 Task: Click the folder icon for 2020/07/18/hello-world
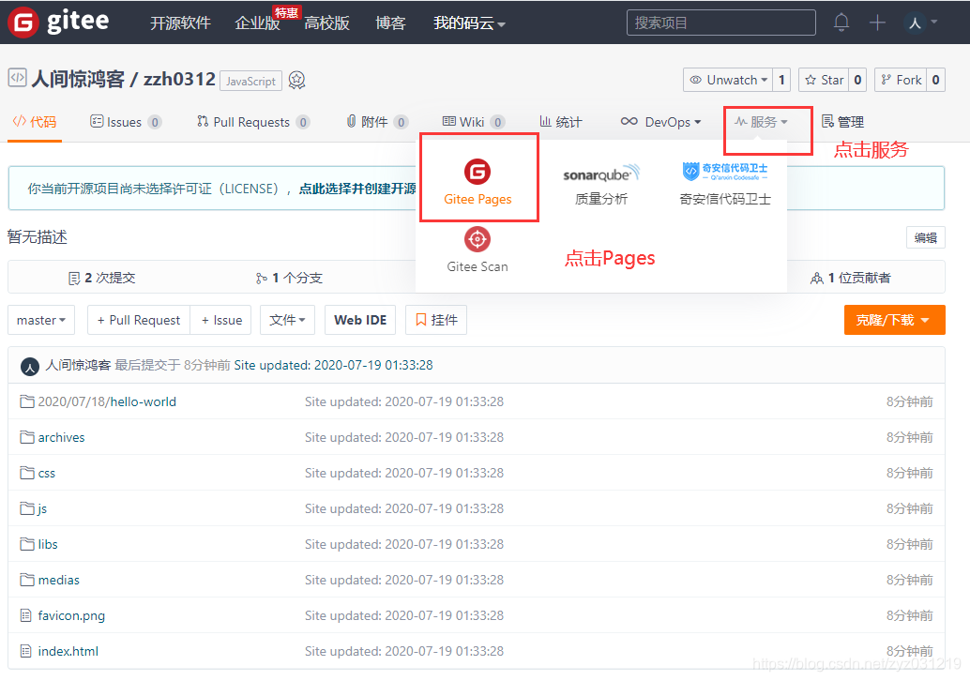click(x=26, y=402)
